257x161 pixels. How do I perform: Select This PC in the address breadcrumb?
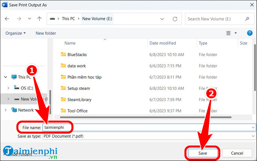pyautogui.click(x=69, y=19)
